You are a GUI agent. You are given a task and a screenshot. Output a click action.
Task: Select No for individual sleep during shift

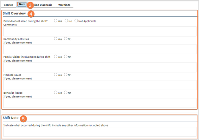point(66,21)
